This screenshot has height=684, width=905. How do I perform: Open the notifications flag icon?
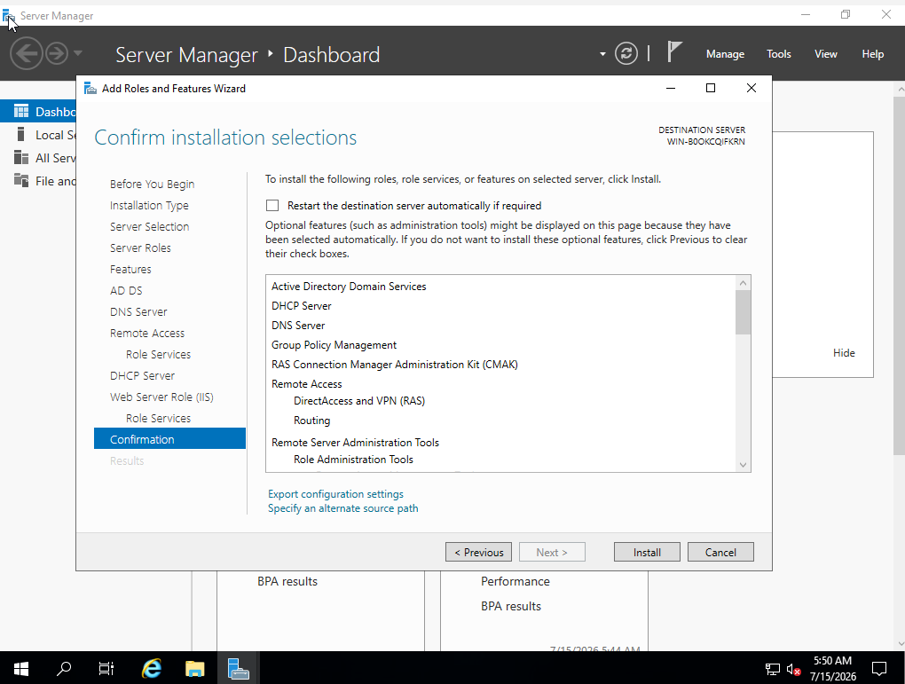coord(674,52)
